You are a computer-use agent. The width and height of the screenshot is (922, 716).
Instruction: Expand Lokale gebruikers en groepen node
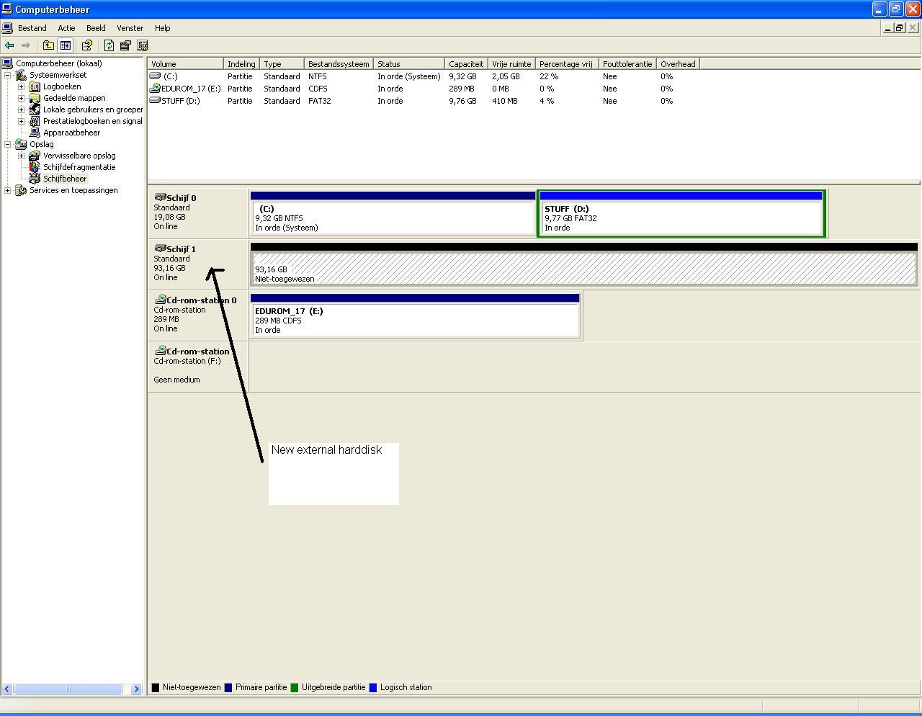tap(22, 109)
